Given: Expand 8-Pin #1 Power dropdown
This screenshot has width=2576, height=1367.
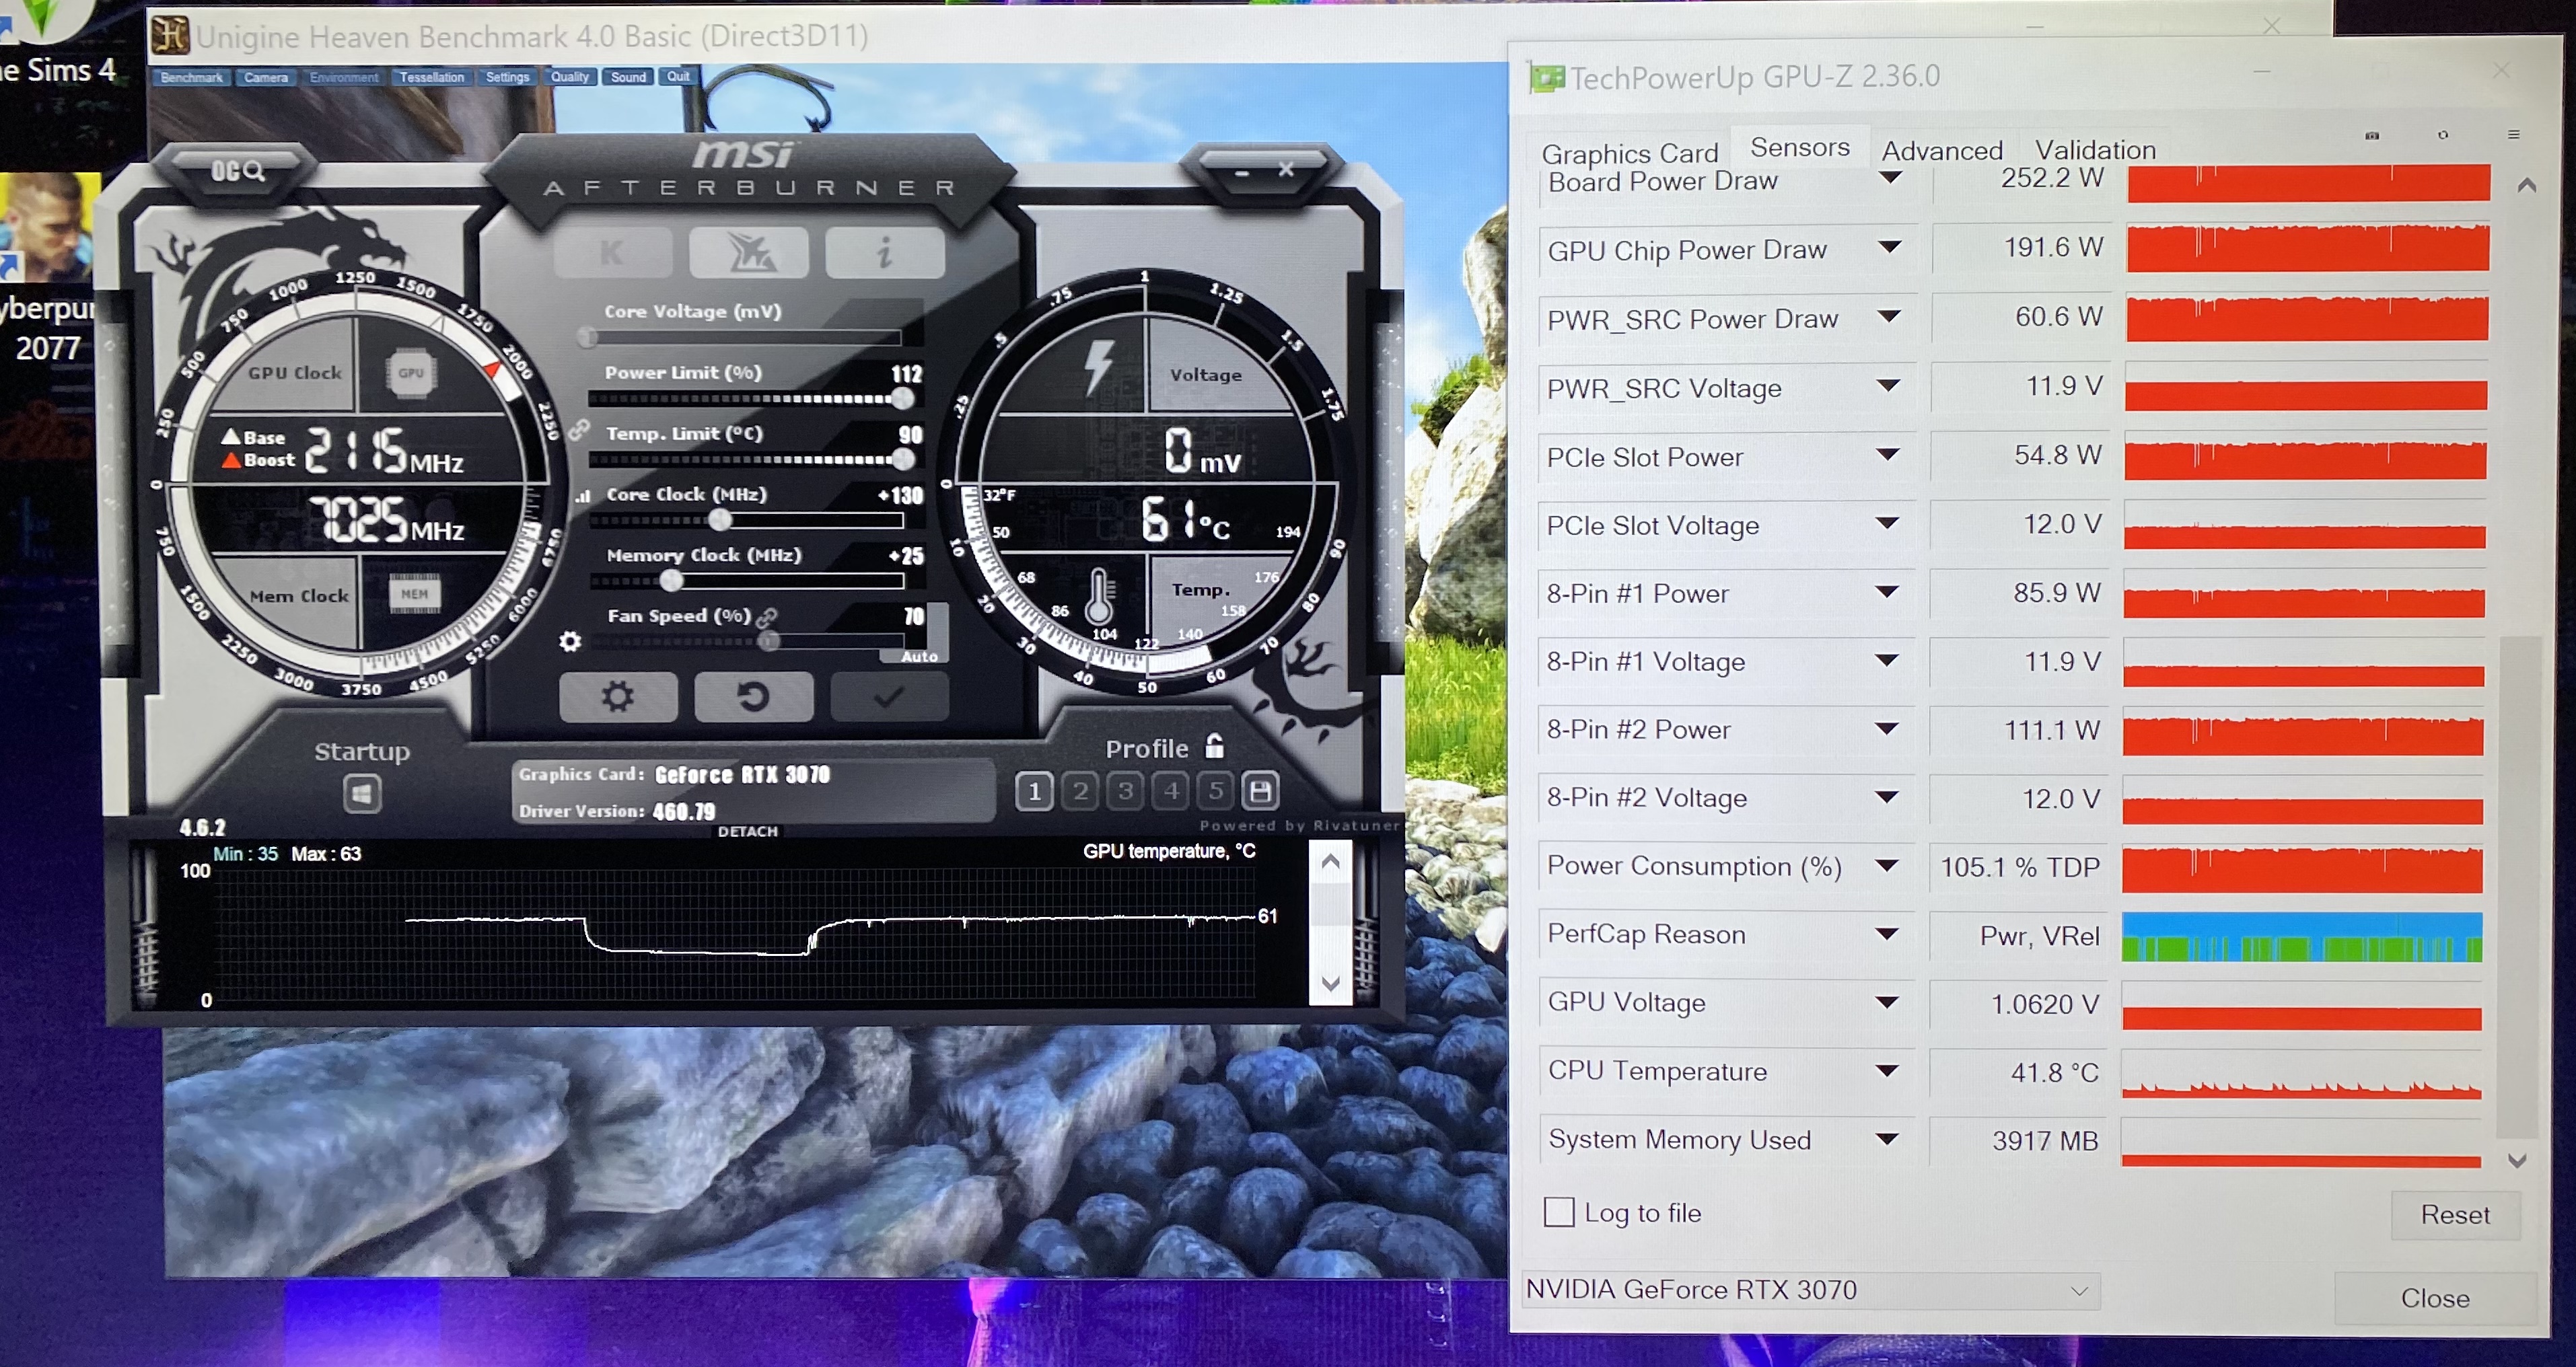Looking at the screenshot, I should point(1887,592).
